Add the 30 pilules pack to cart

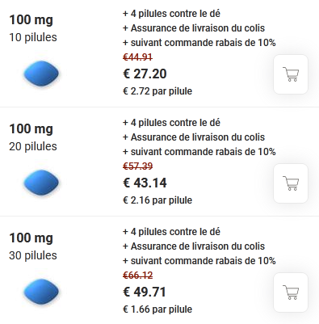point(291,292)
